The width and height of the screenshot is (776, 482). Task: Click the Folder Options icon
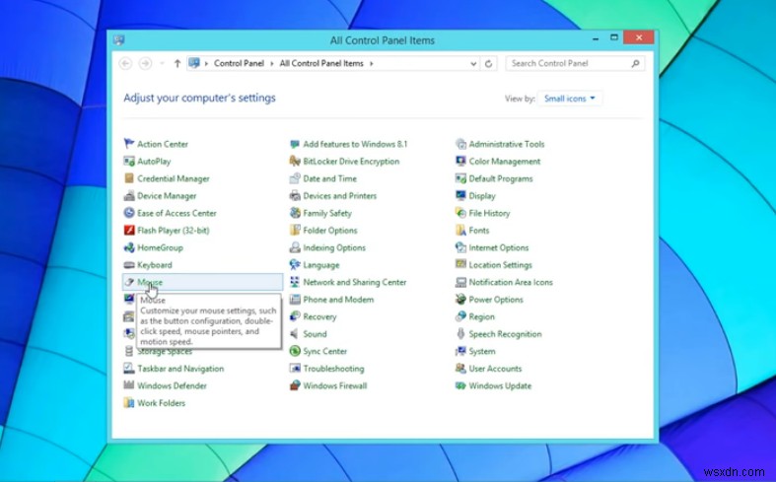tap(295, 230)
